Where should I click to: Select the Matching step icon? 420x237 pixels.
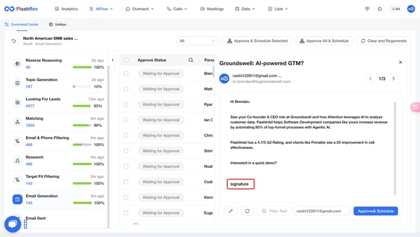(18, 122)
